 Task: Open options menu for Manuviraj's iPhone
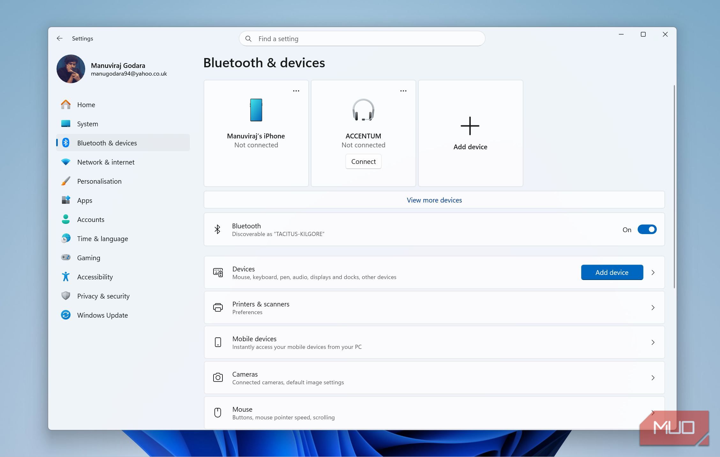[296, 91]
